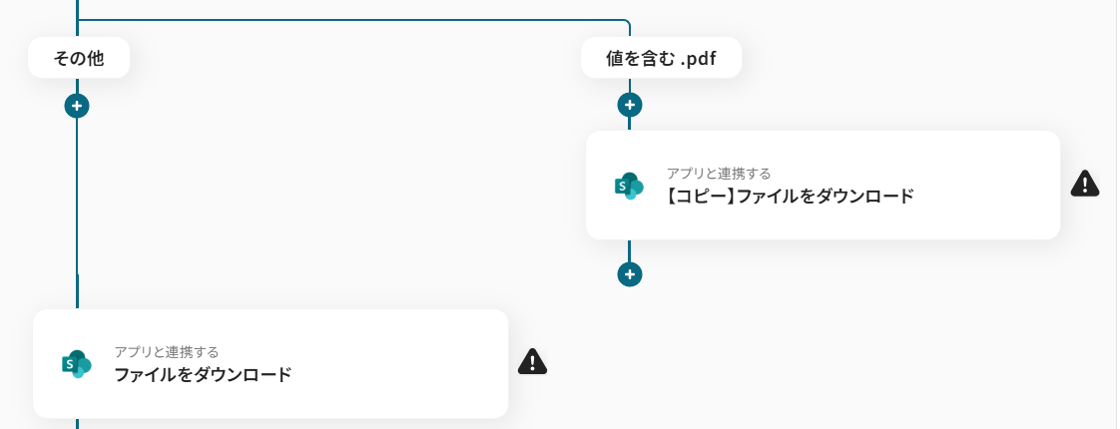
Task: Click SharePoint icon in 【コピー】ファイルをダウンロード card
Action: pyautogui.click(x=629, y=186)
